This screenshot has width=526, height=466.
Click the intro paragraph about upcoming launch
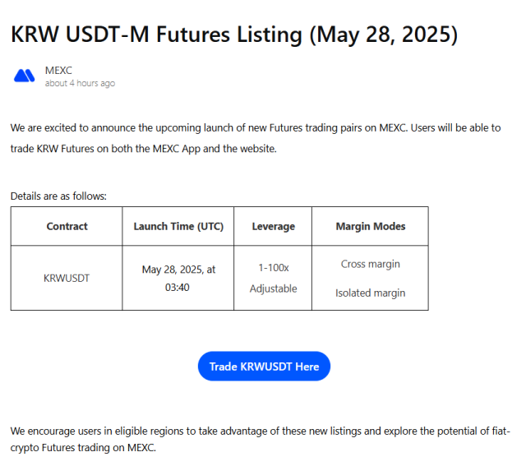coord(256,138)
